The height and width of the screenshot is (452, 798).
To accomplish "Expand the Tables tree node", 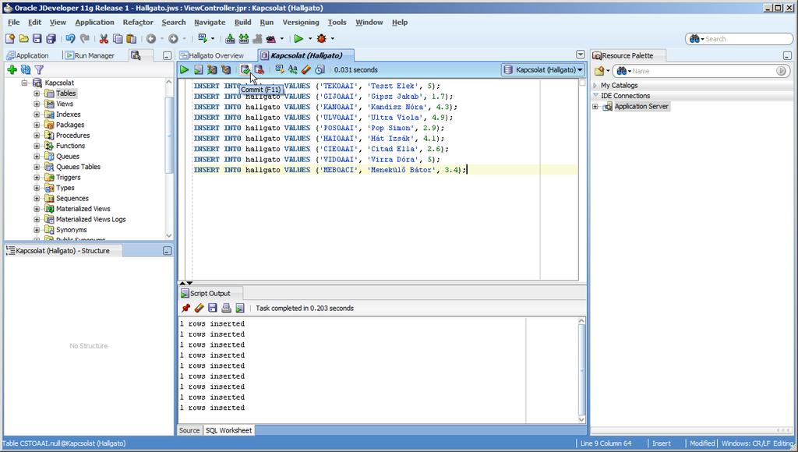I will pyautogui.click(x=37, y=94).
